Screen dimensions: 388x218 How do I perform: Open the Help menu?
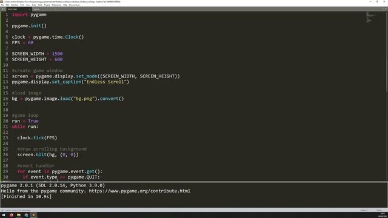tap(65, 5)
